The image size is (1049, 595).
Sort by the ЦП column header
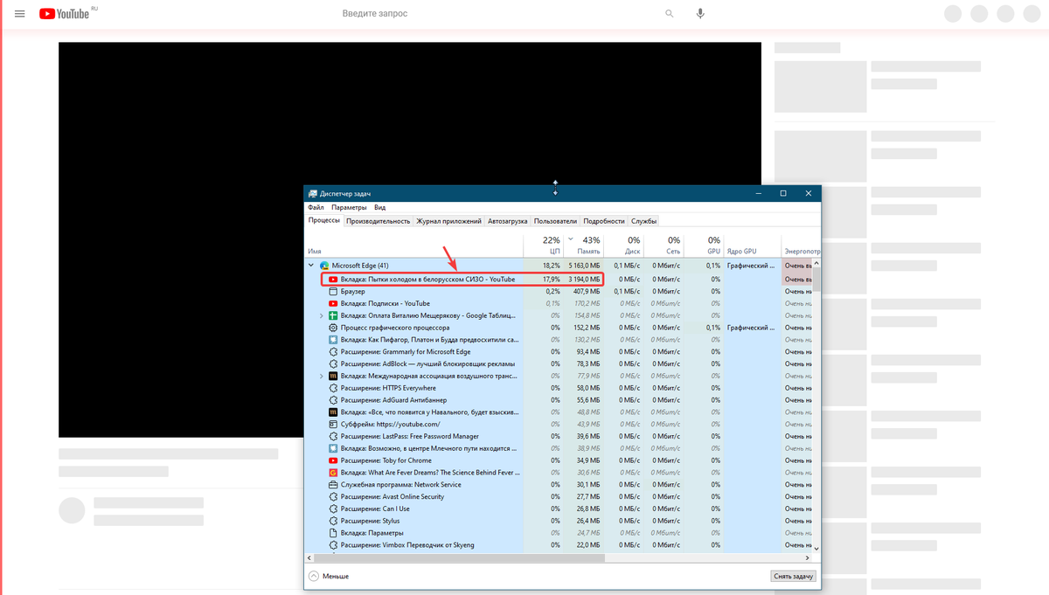pos(544,245)
